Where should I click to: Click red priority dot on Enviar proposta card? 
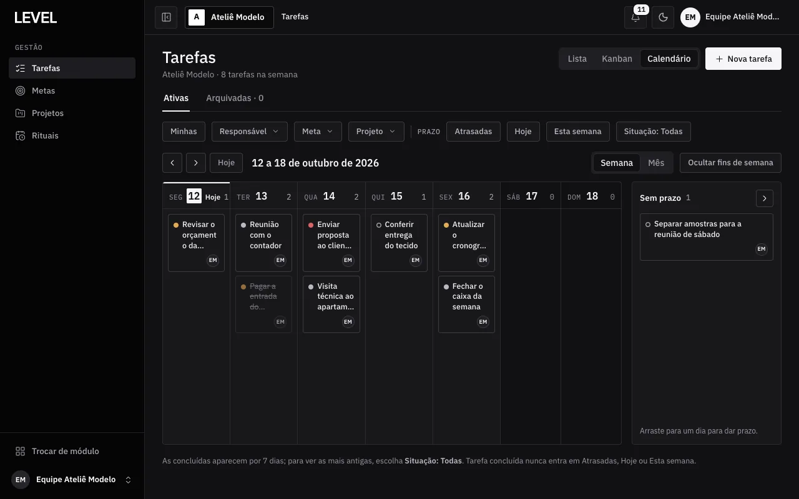[311, 225]
